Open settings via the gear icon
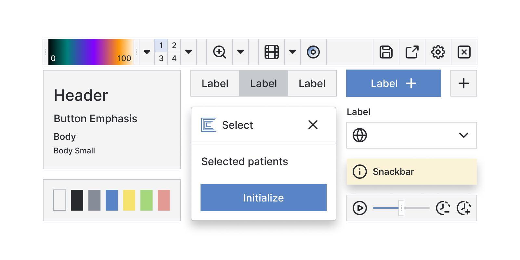The image size is (520, 260). [438, 52]
